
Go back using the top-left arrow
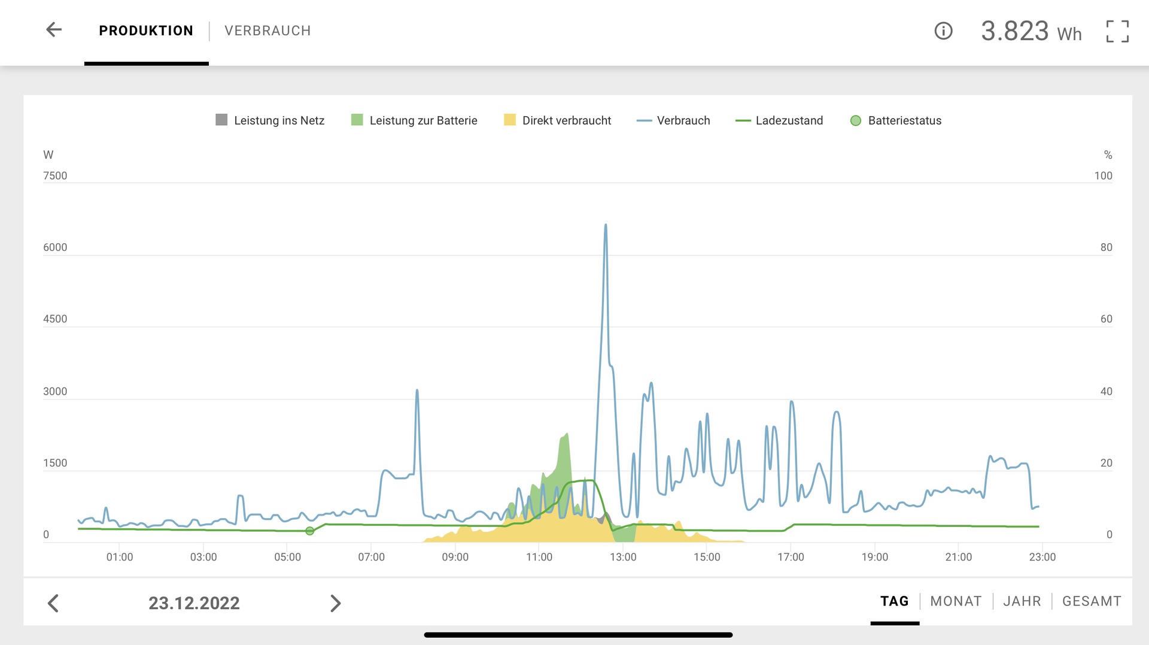point(54,30)
